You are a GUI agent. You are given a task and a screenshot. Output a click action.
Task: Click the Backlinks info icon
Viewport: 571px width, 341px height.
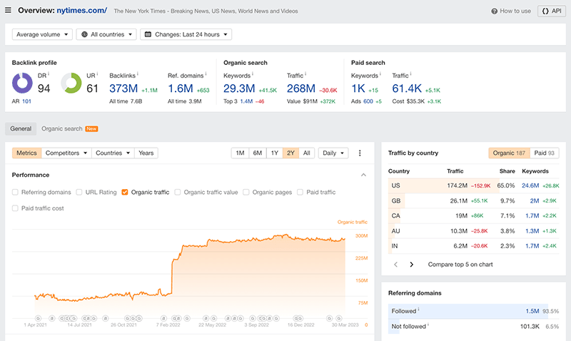pyautogui.click(x=137, y=74)
